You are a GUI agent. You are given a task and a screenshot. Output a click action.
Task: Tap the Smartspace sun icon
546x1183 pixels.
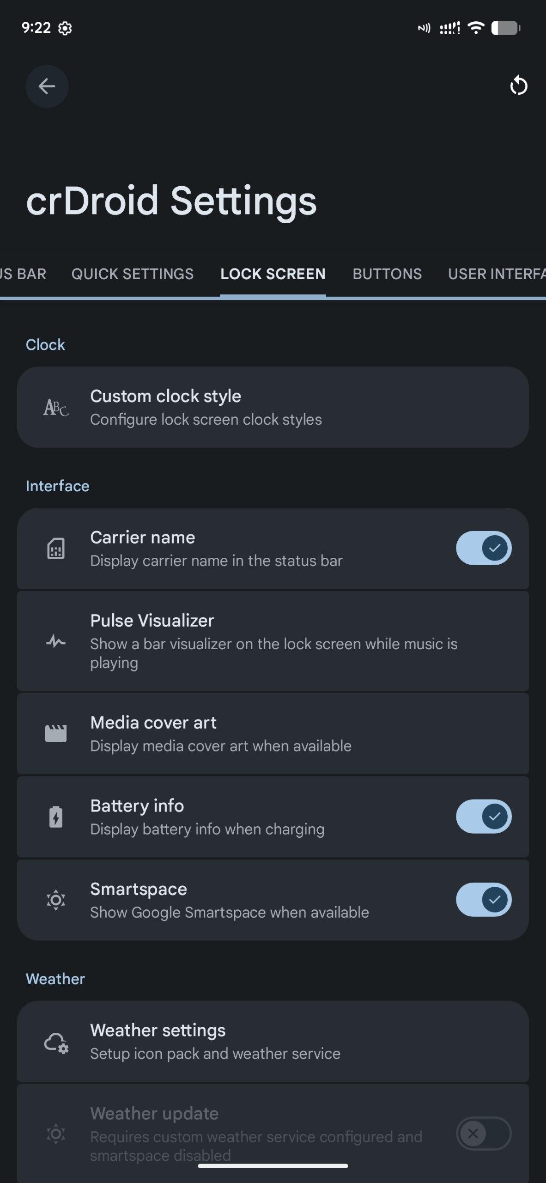click(x=56, y=900)
